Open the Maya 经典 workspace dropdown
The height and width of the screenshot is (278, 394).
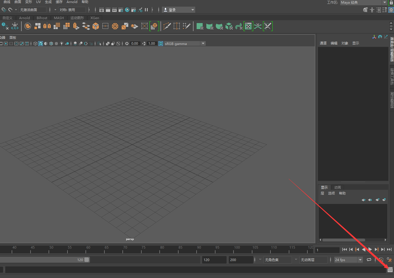(363, 2)
